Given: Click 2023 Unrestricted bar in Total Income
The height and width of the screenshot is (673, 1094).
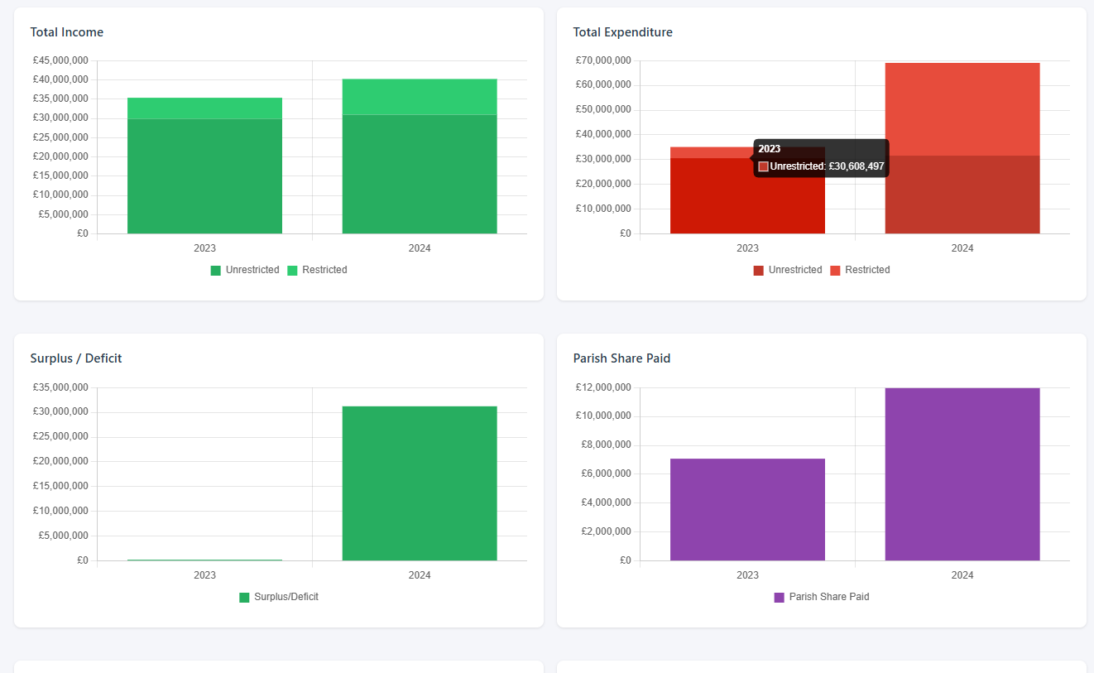Looking at the screenshot, I should [204, 176].
